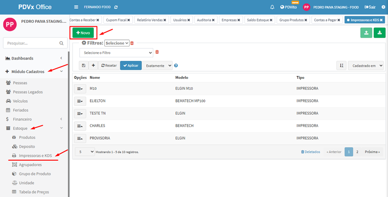
Task: Click the help question mark icon
Action: coord(176,66)
